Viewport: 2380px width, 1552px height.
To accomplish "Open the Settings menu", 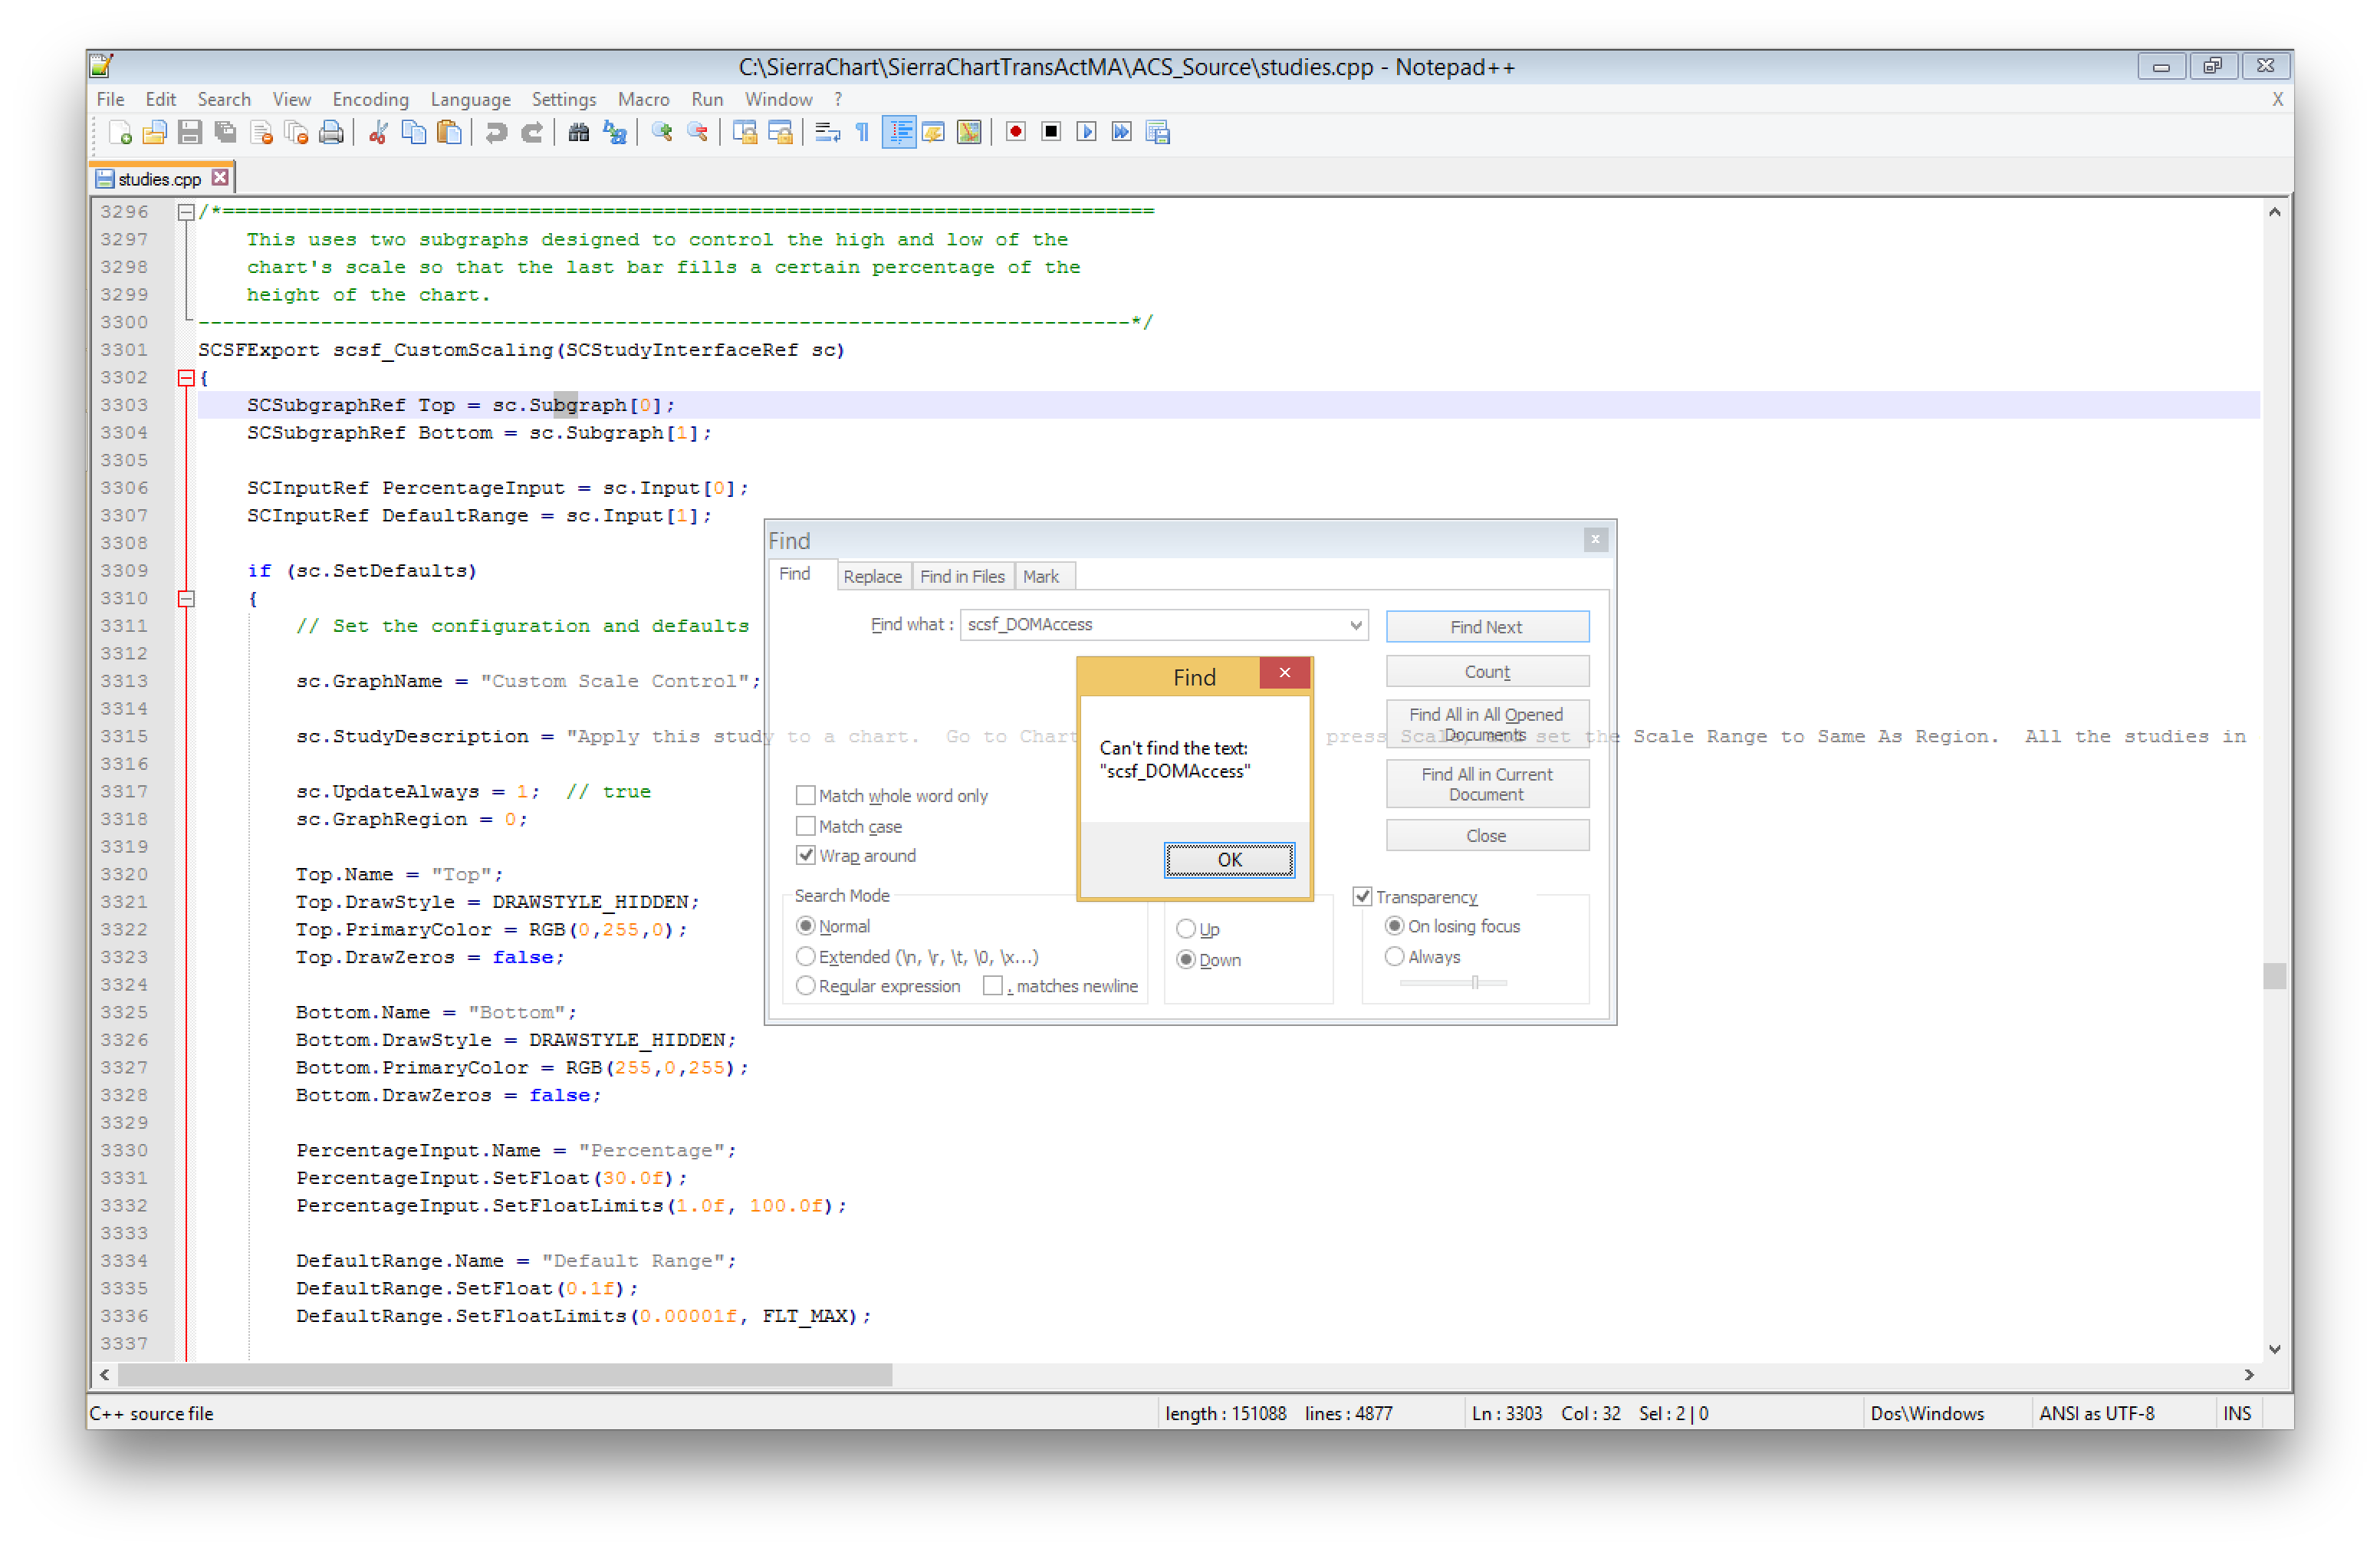I will (x=564, y=99).
